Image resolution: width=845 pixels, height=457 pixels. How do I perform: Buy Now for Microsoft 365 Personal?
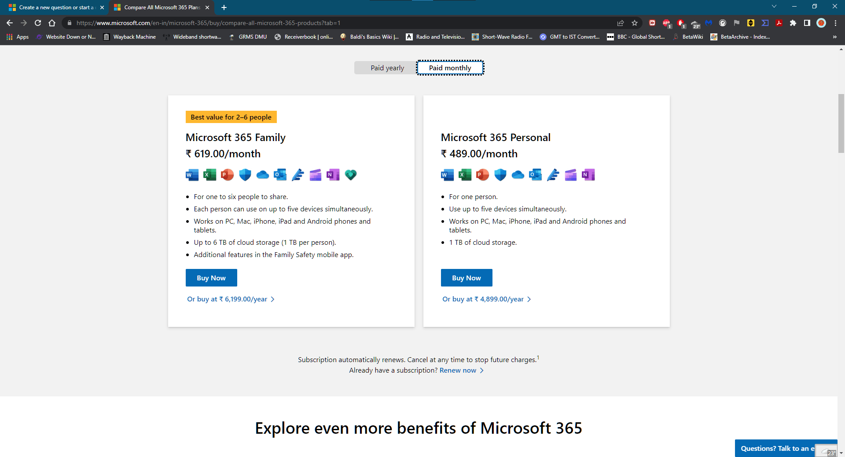click(467, 278)
